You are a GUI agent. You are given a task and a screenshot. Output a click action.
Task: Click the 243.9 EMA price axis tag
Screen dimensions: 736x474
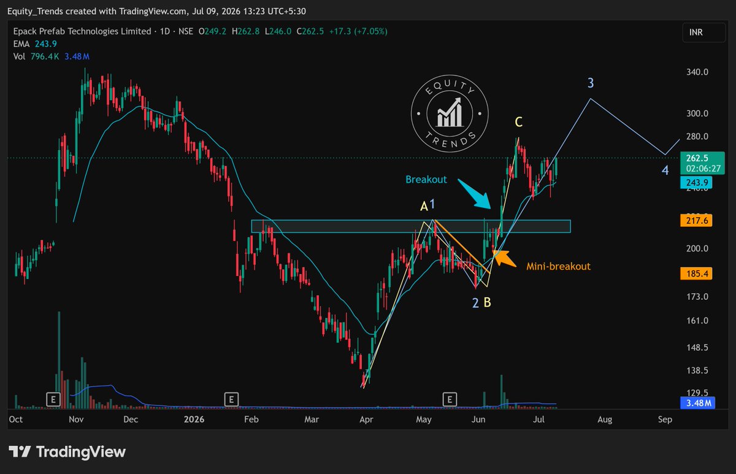click(x=697, y=183)
